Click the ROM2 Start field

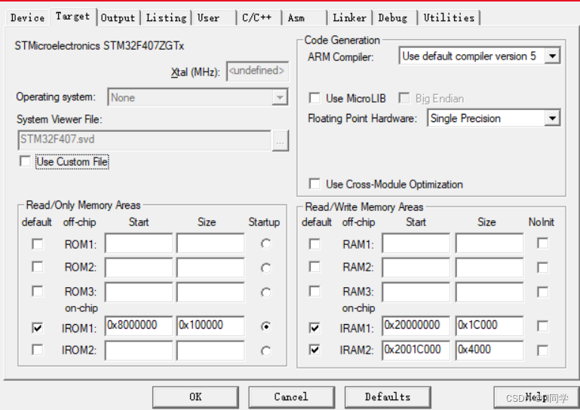139,268
